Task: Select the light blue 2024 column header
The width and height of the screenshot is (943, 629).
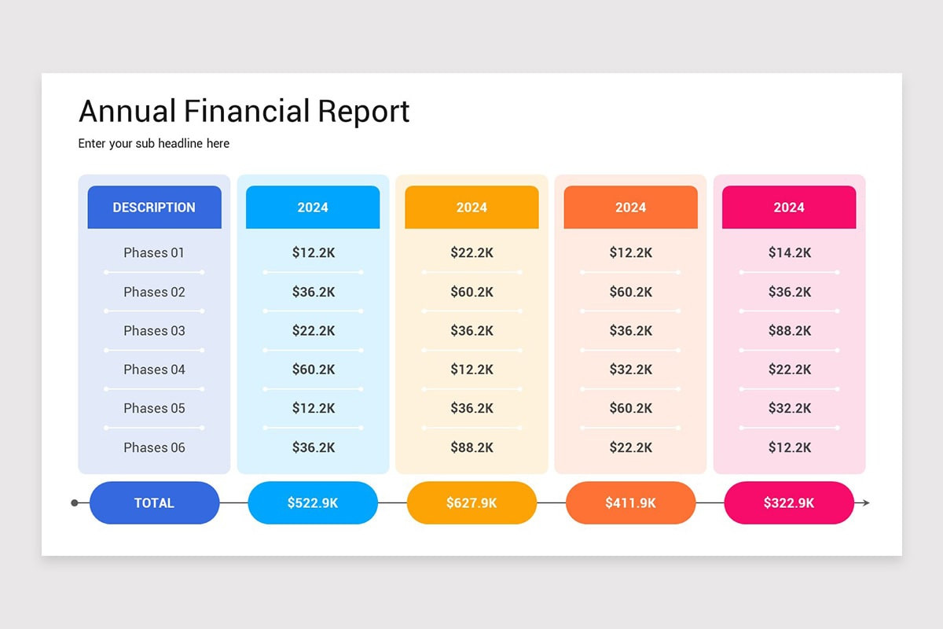Action: (x=313, y=208)
